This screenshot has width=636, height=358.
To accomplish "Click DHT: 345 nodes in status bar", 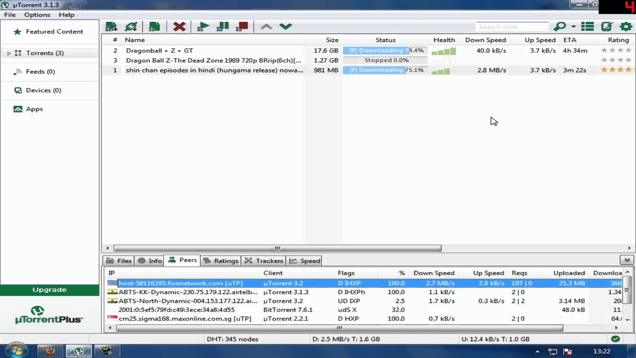I will (x=233, y=339).
